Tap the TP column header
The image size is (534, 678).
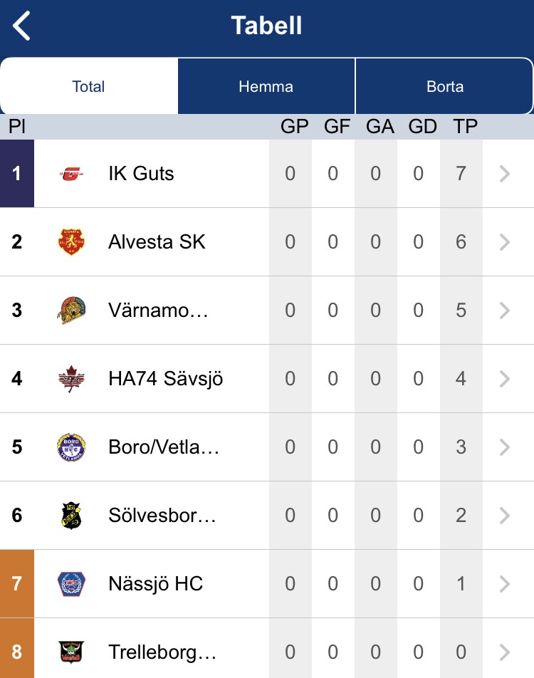(x=466, y=127)
